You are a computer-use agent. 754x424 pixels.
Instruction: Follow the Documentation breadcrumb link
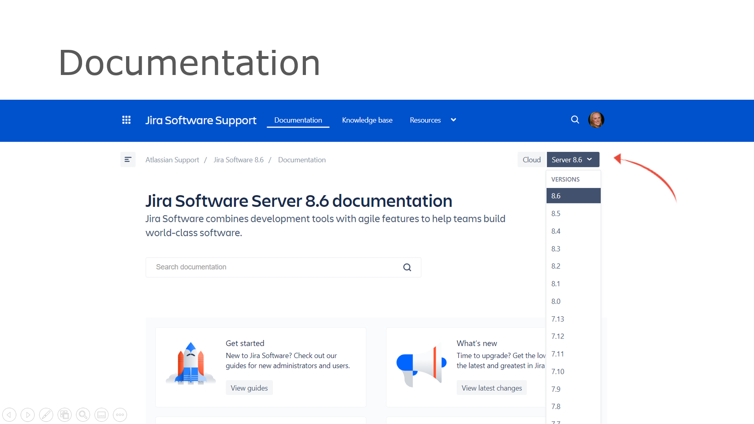[x=302, y=160]
